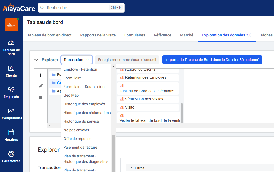Screen dimensions: 274x172
Task: Expand the Filtres disclosure triangle
Action: pyautogui.click(x=131, y=168)
